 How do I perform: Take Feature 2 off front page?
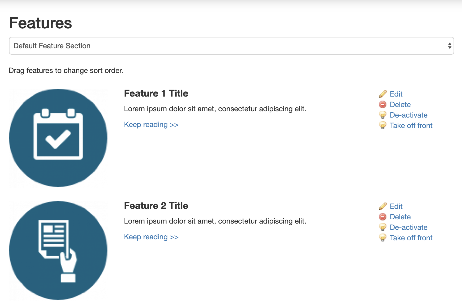tap(411, 238)
